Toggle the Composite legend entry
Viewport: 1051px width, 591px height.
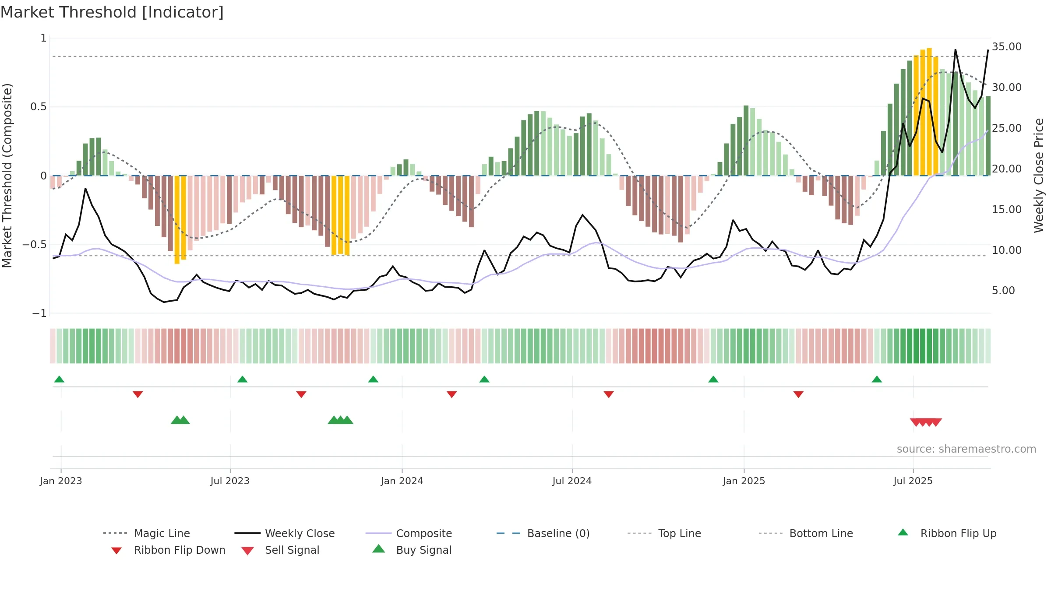pos(409,533)
